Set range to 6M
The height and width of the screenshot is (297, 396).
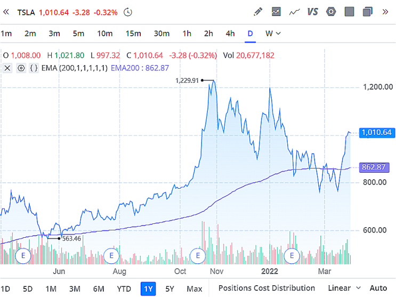tap(99, 288)
